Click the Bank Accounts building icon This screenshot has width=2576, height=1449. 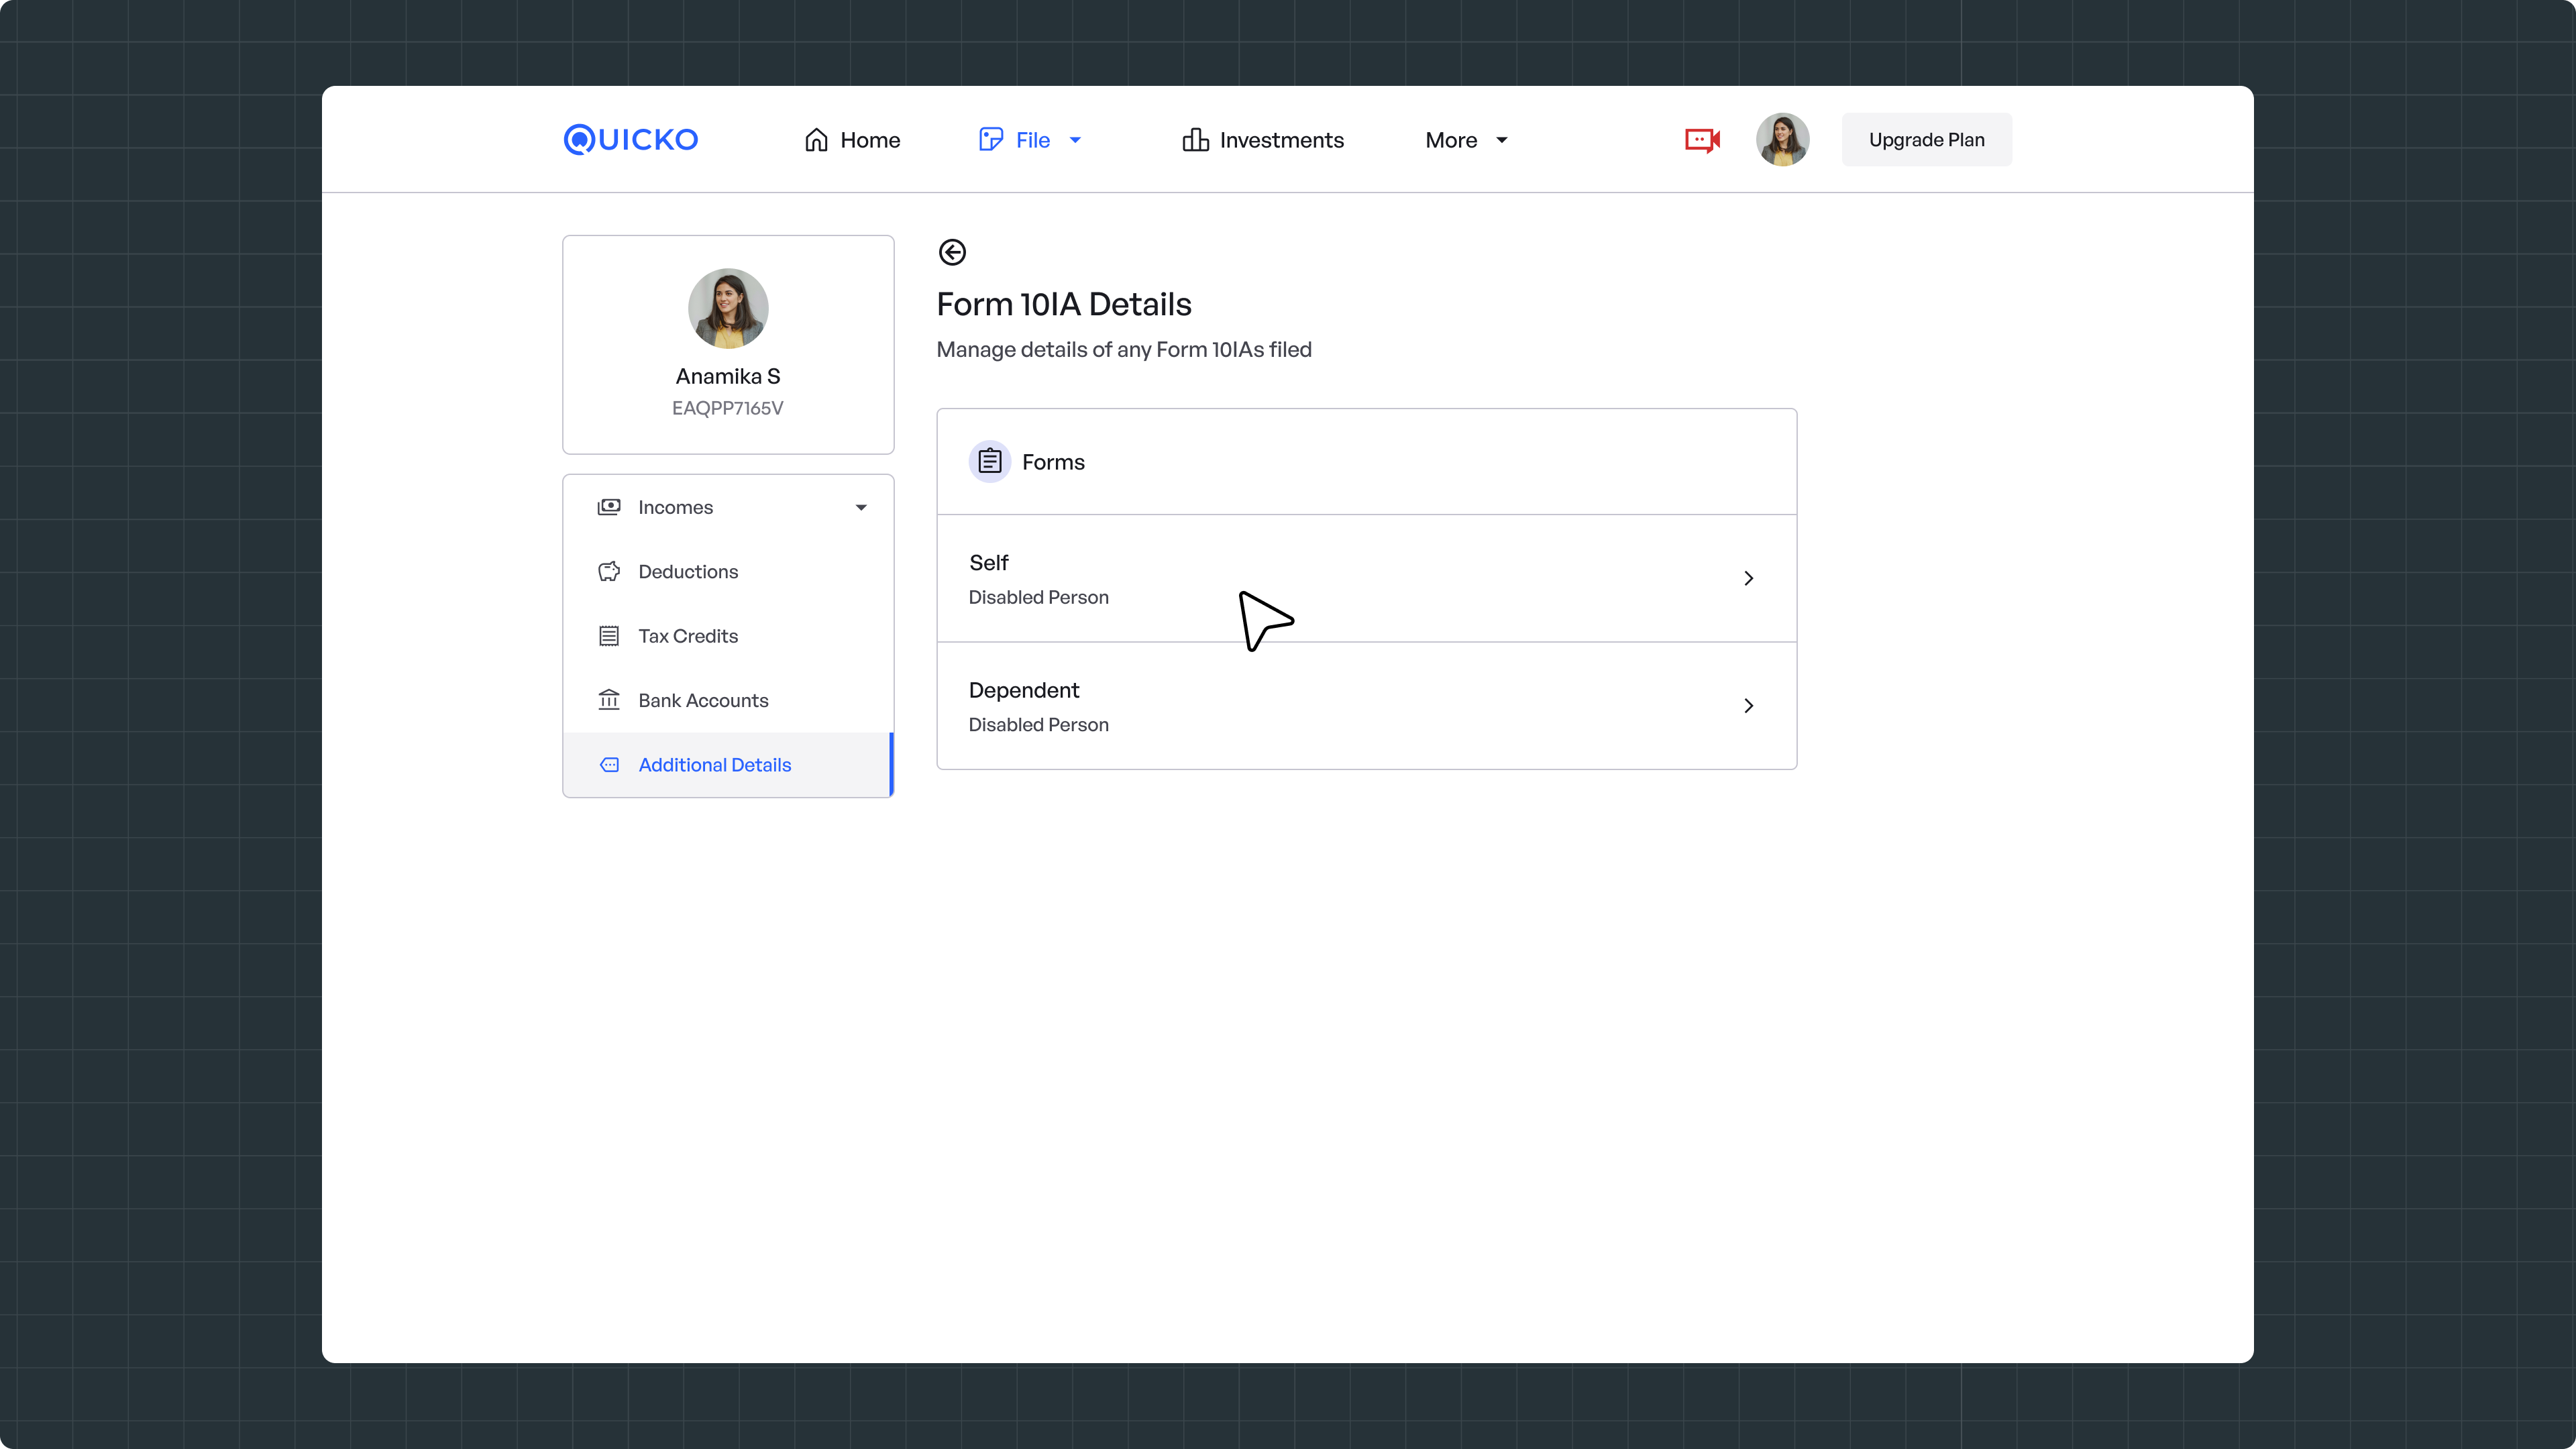click(x=609, y=700)
